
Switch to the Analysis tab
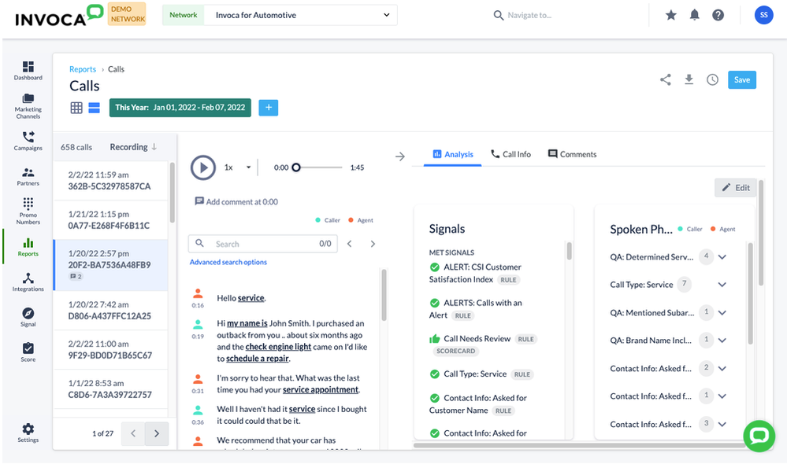[x=453, y=154]
